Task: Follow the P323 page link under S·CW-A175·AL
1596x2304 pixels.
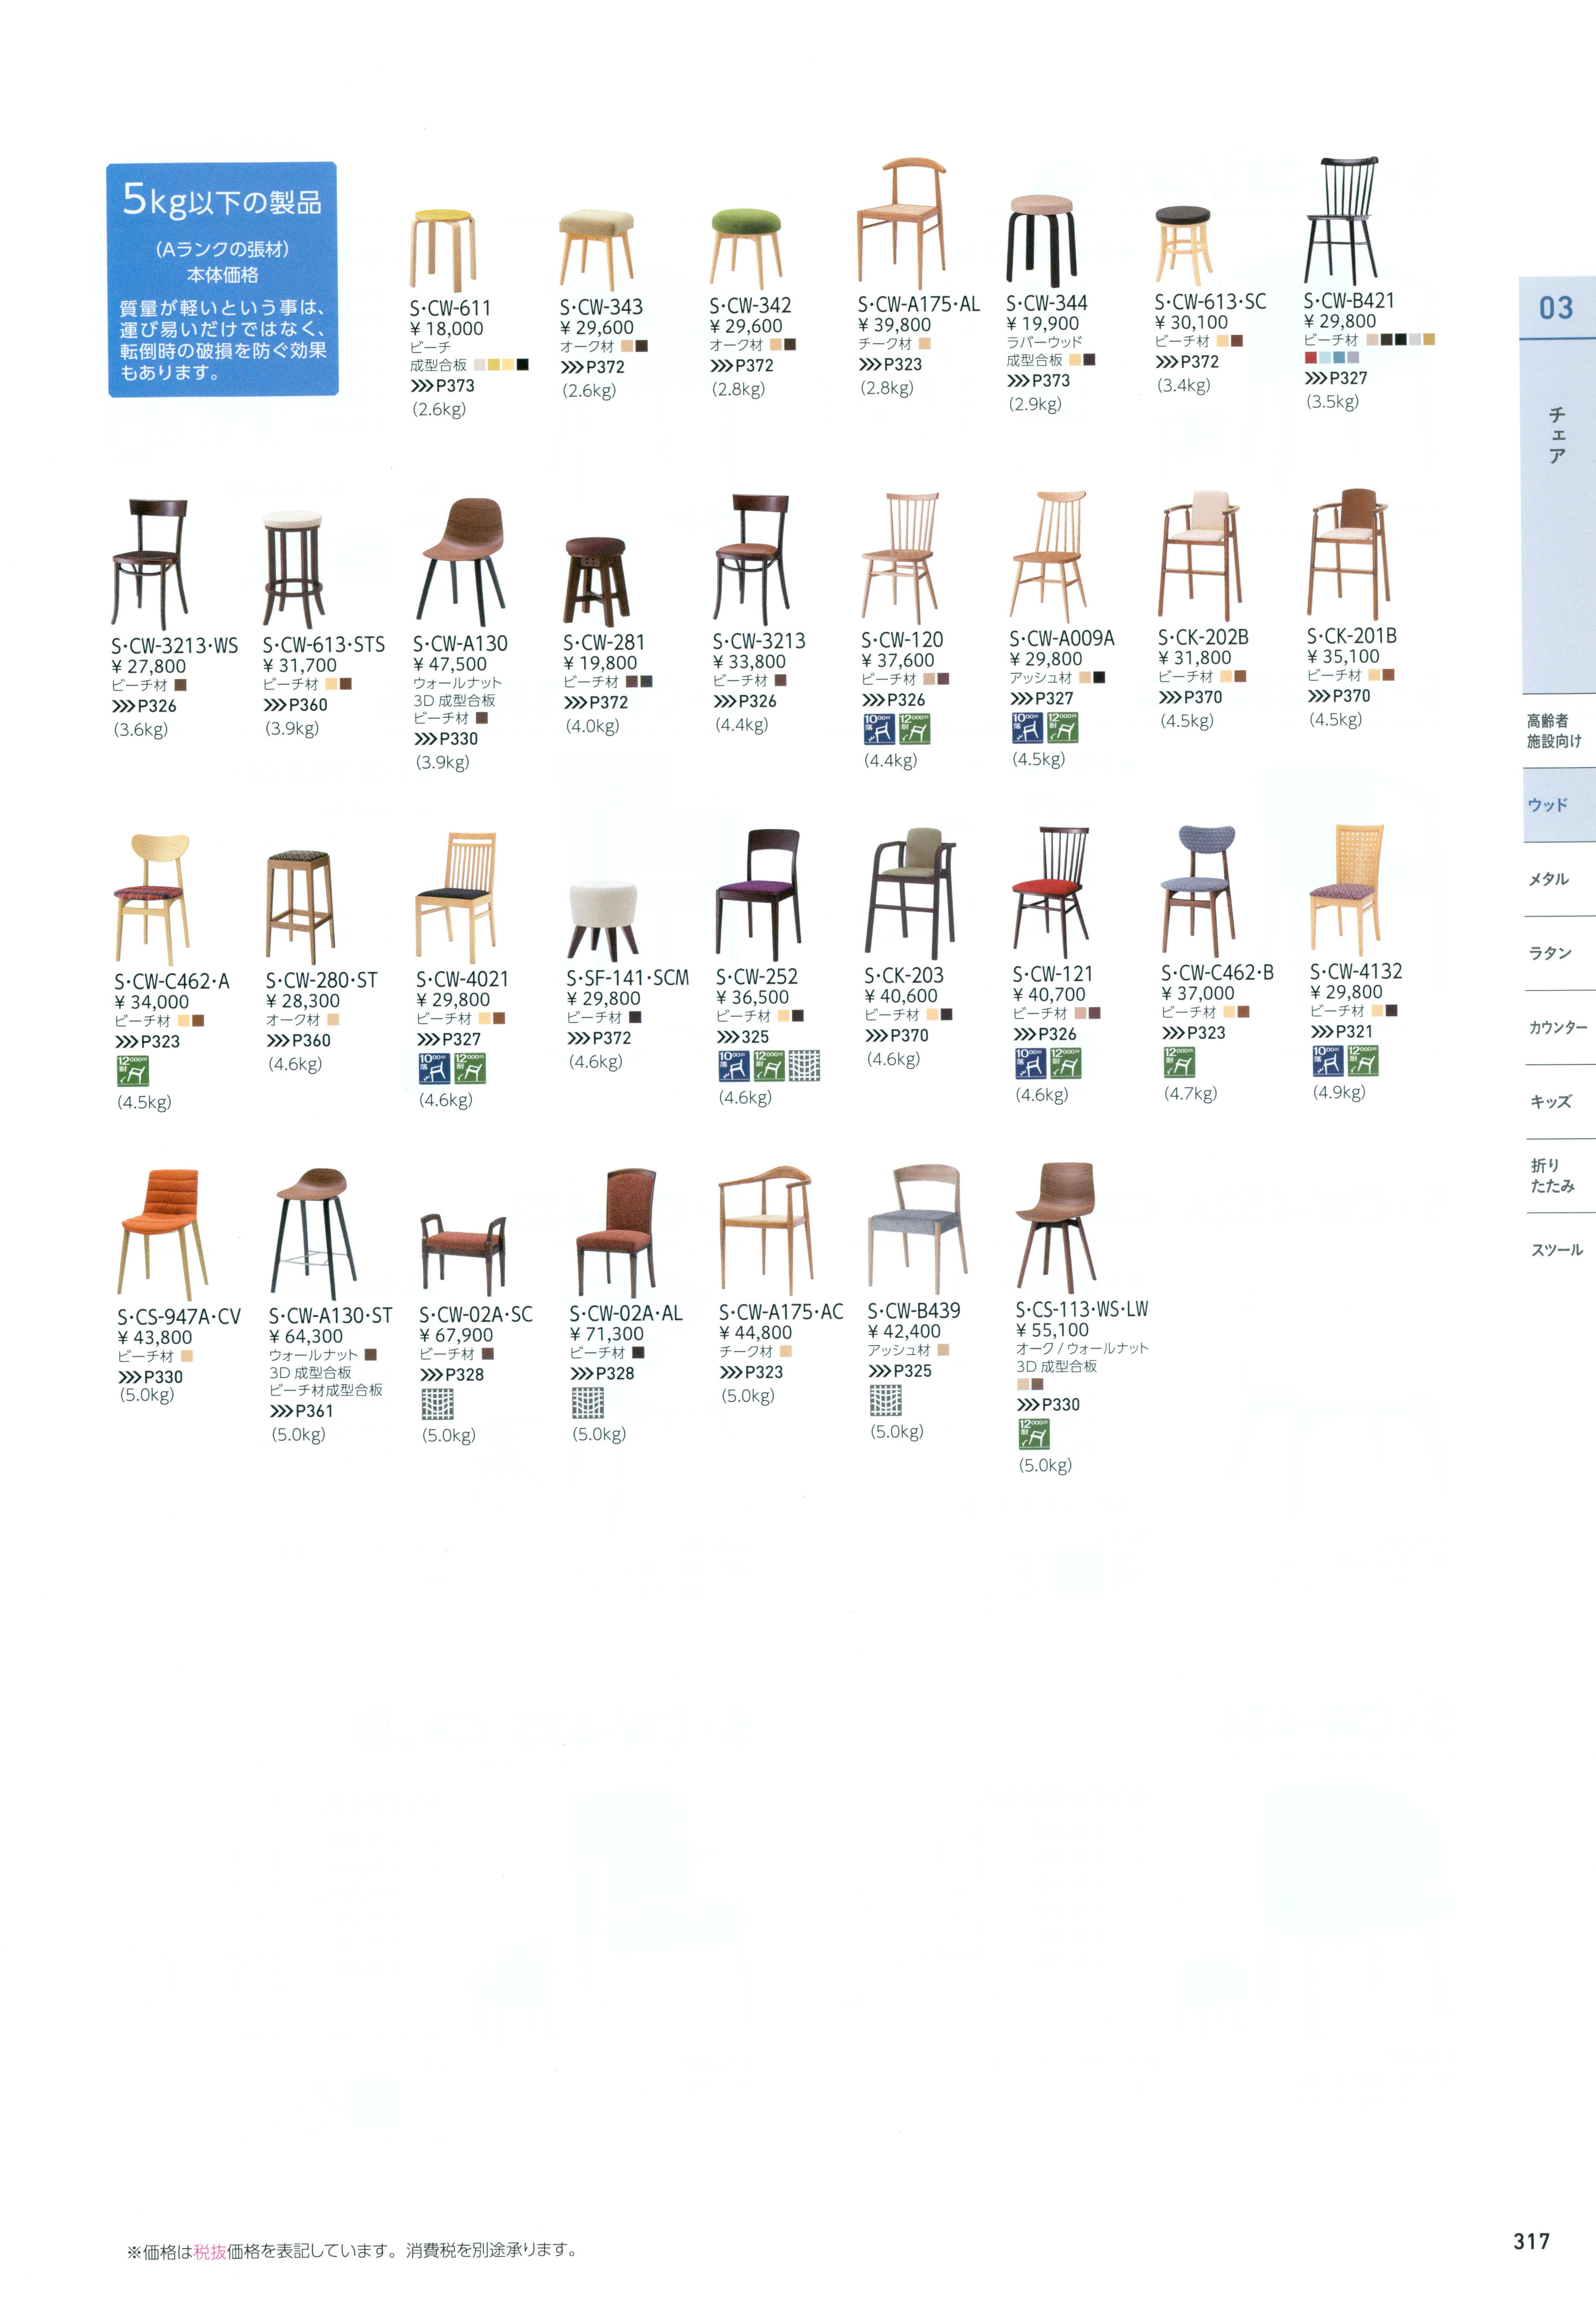Action: (890, 365)
